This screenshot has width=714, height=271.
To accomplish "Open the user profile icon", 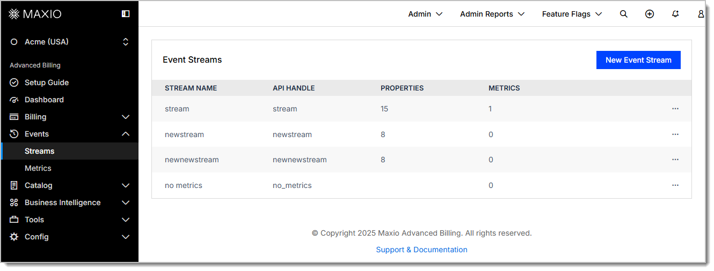I will (x=701, y=14).
